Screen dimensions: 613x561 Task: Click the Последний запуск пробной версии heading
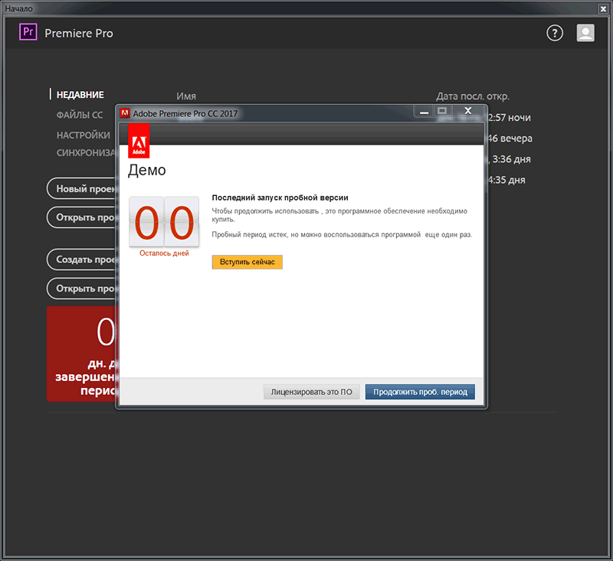pyautogui.click(x=280, y=198)
